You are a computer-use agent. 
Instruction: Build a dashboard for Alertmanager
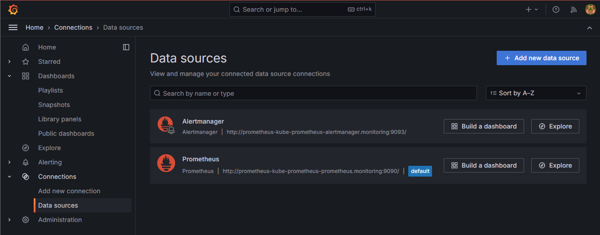tap(484, 126)
